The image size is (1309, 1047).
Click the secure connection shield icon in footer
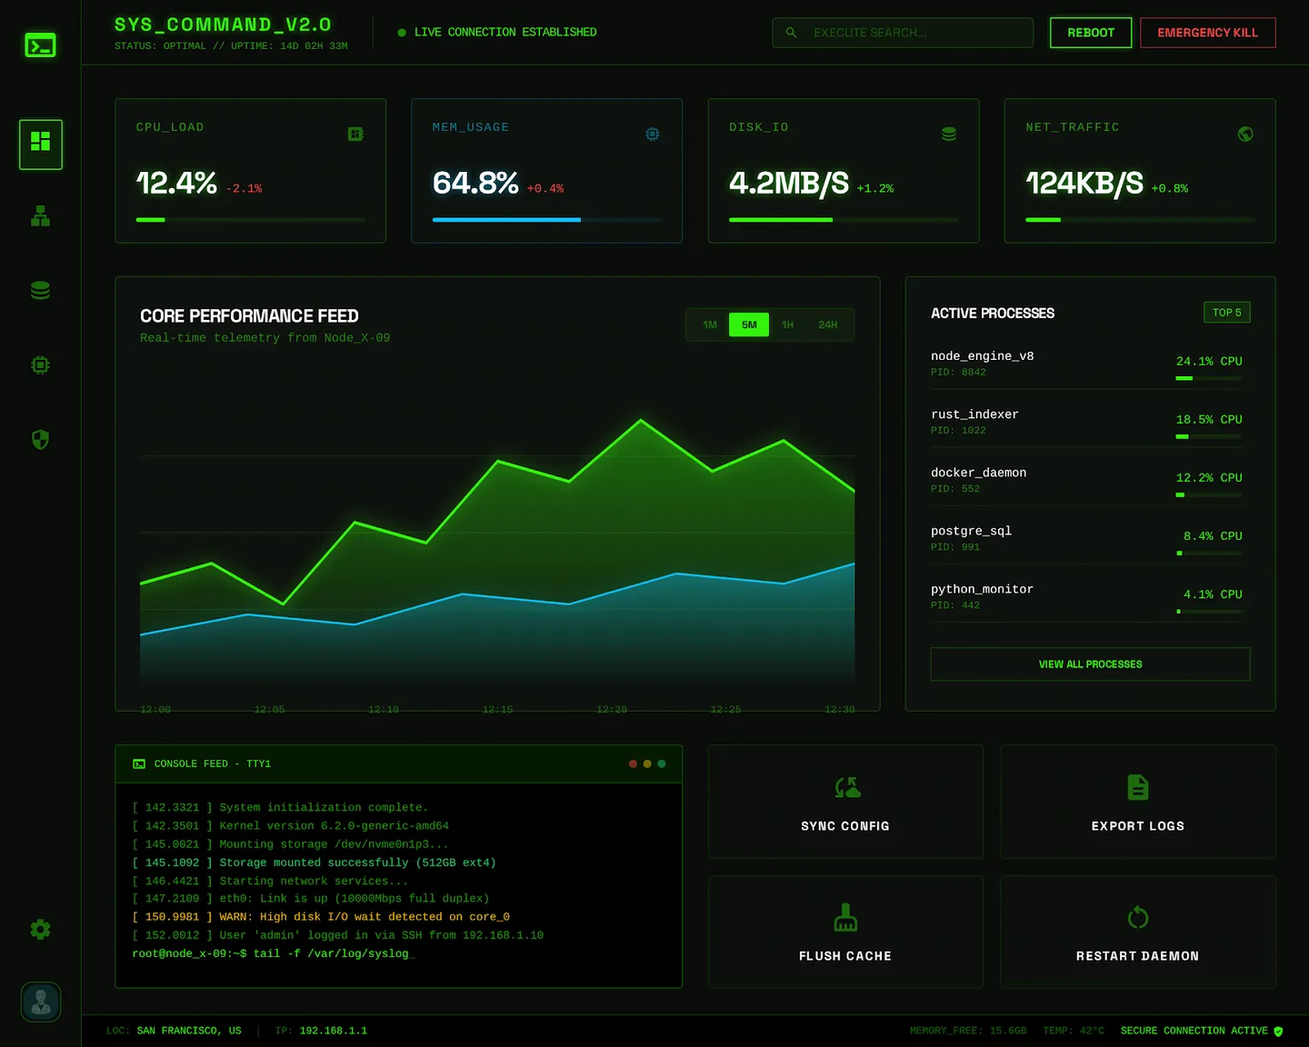click(x=1278, y=1031)
